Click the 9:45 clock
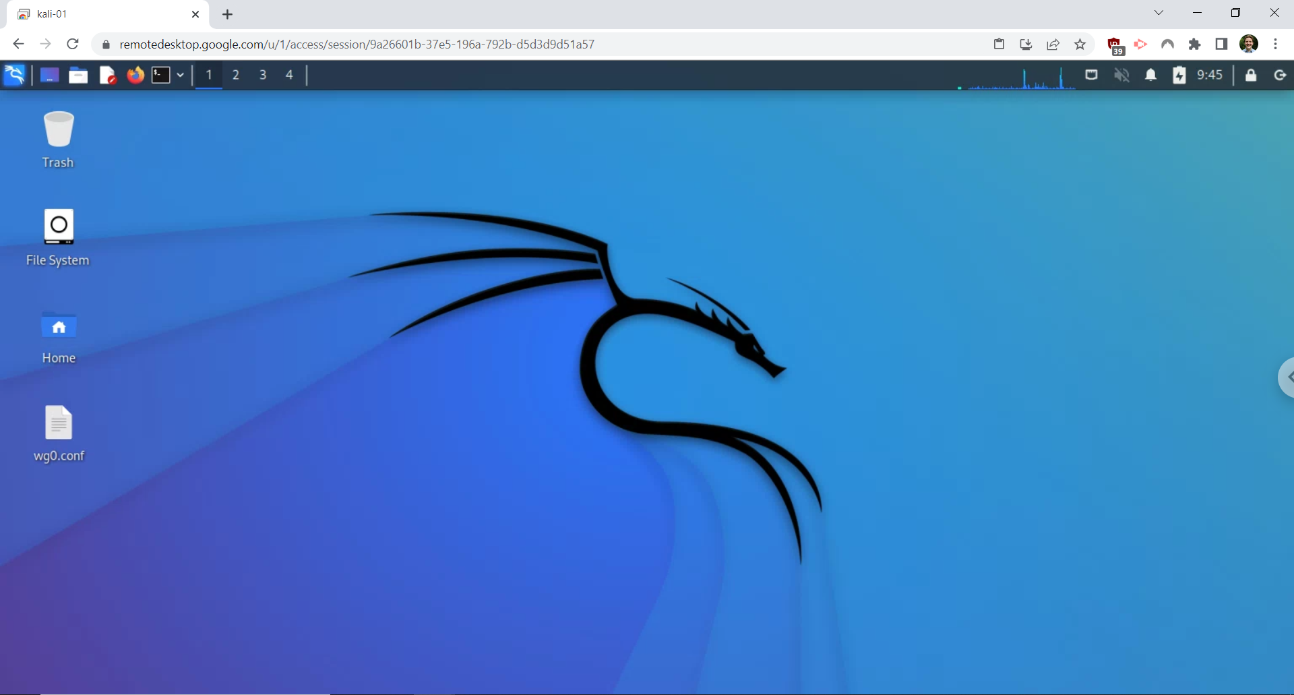This screenshot has height=695, width=1294. [1209, 75]
